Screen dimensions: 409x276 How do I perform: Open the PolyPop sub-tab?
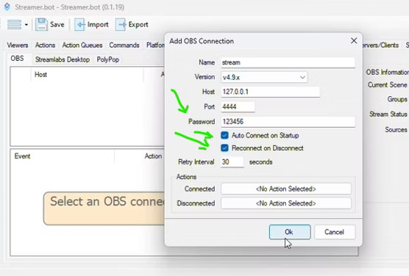tap(107, 59)
